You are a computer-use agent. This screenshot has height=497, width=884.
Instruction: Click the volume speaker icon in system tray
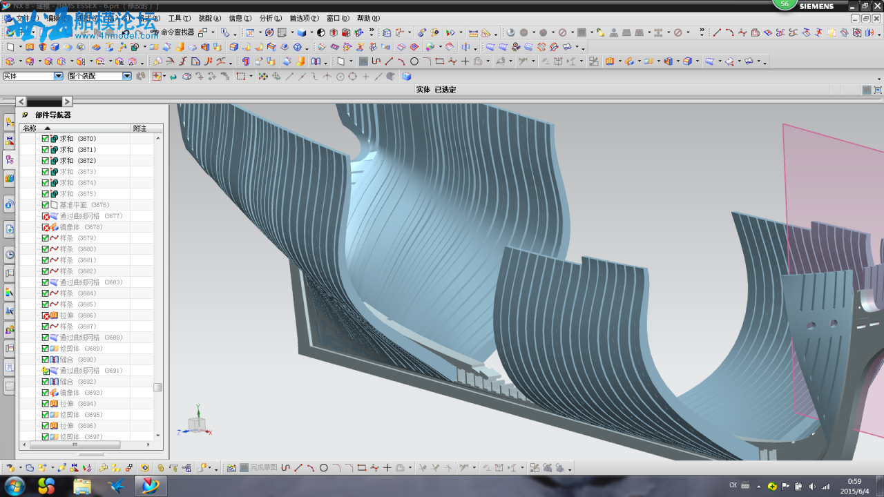click(x=812, y=486)
